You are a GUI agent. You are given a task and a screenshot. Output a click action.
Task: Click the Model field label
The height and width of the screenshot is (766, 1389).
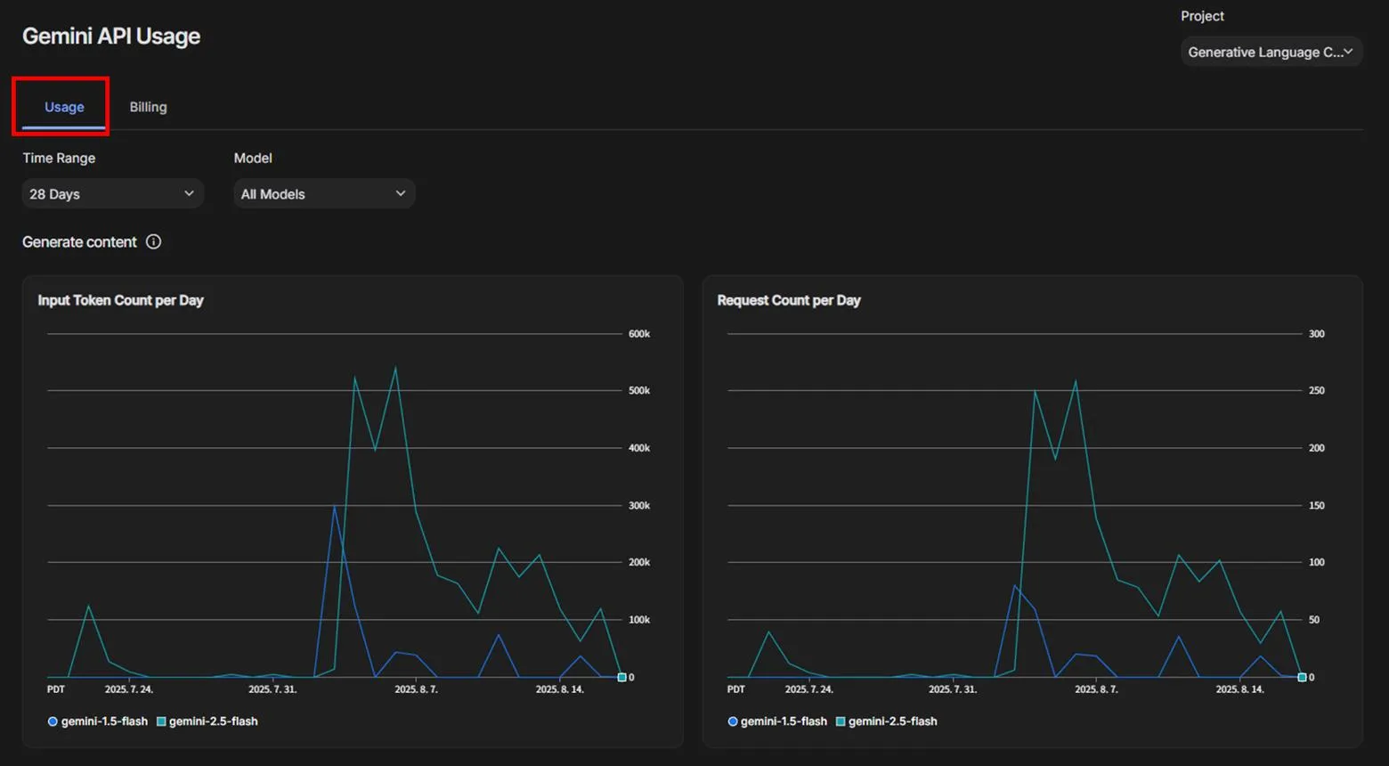click(253, 158)
